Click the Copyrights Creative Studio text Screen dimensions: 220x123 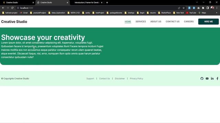[x=15, y=79]
